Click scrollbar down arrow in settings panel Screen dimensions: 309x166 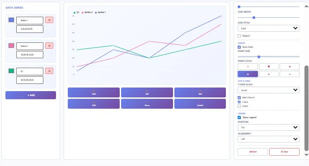coord(306,155)
